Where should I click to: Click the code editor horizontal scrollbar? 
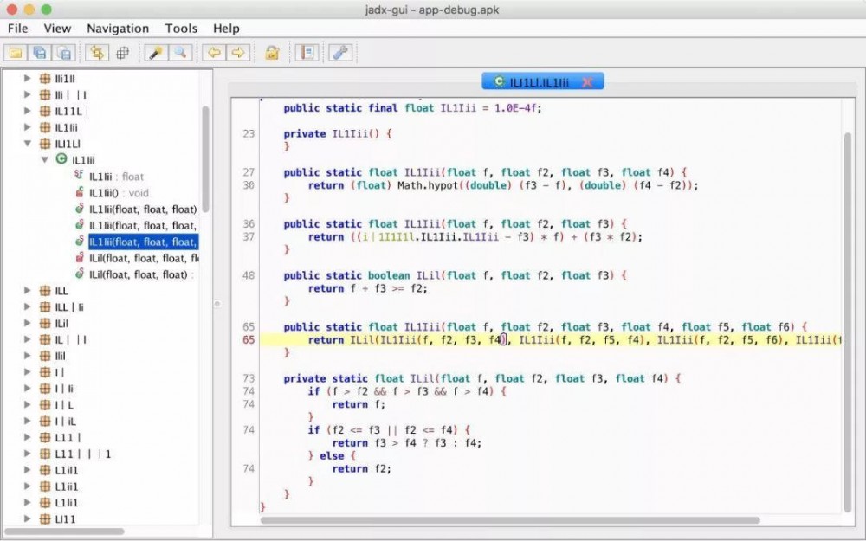(x=510, y=520)
